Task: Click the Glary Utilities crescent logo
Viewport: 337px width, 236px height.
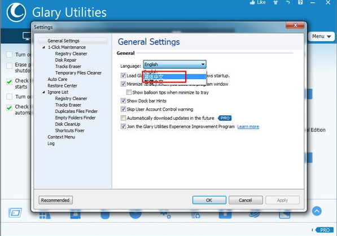Action: click(16, 12)
